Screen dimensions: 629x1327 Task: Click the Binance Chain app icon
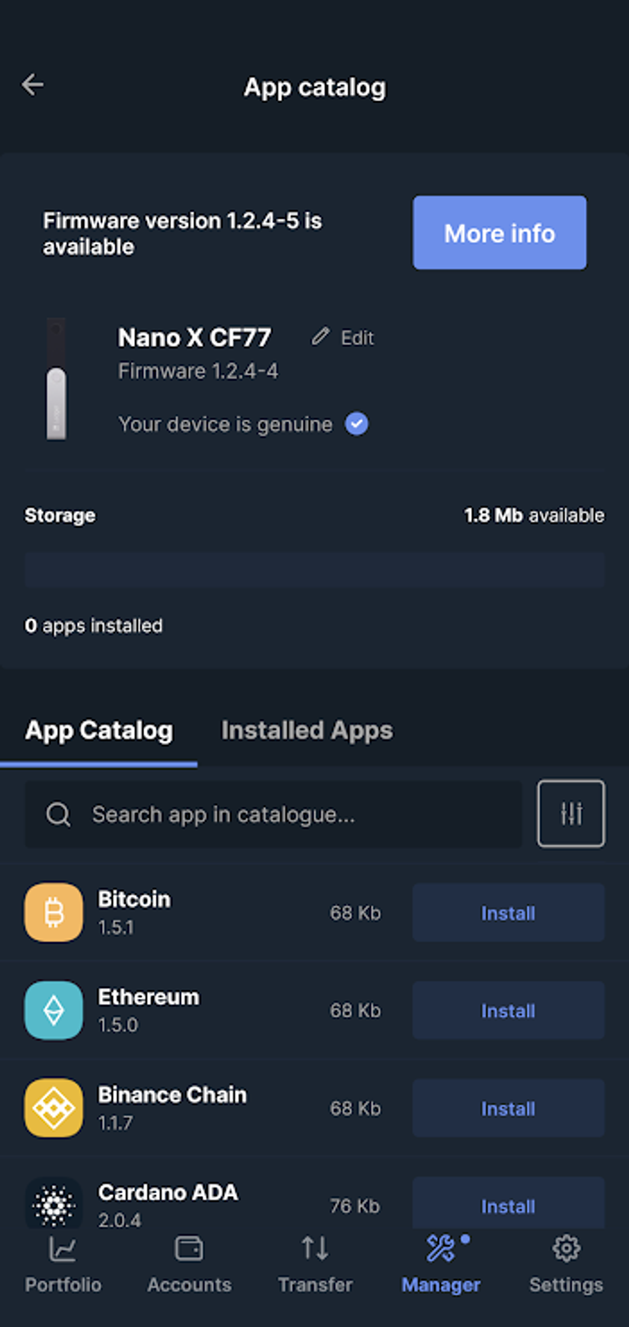(53, 1108)
